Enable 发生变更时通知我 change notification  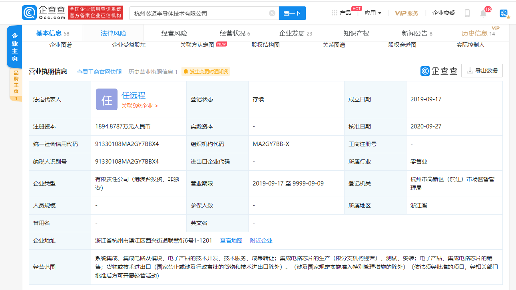click(206, 72)
